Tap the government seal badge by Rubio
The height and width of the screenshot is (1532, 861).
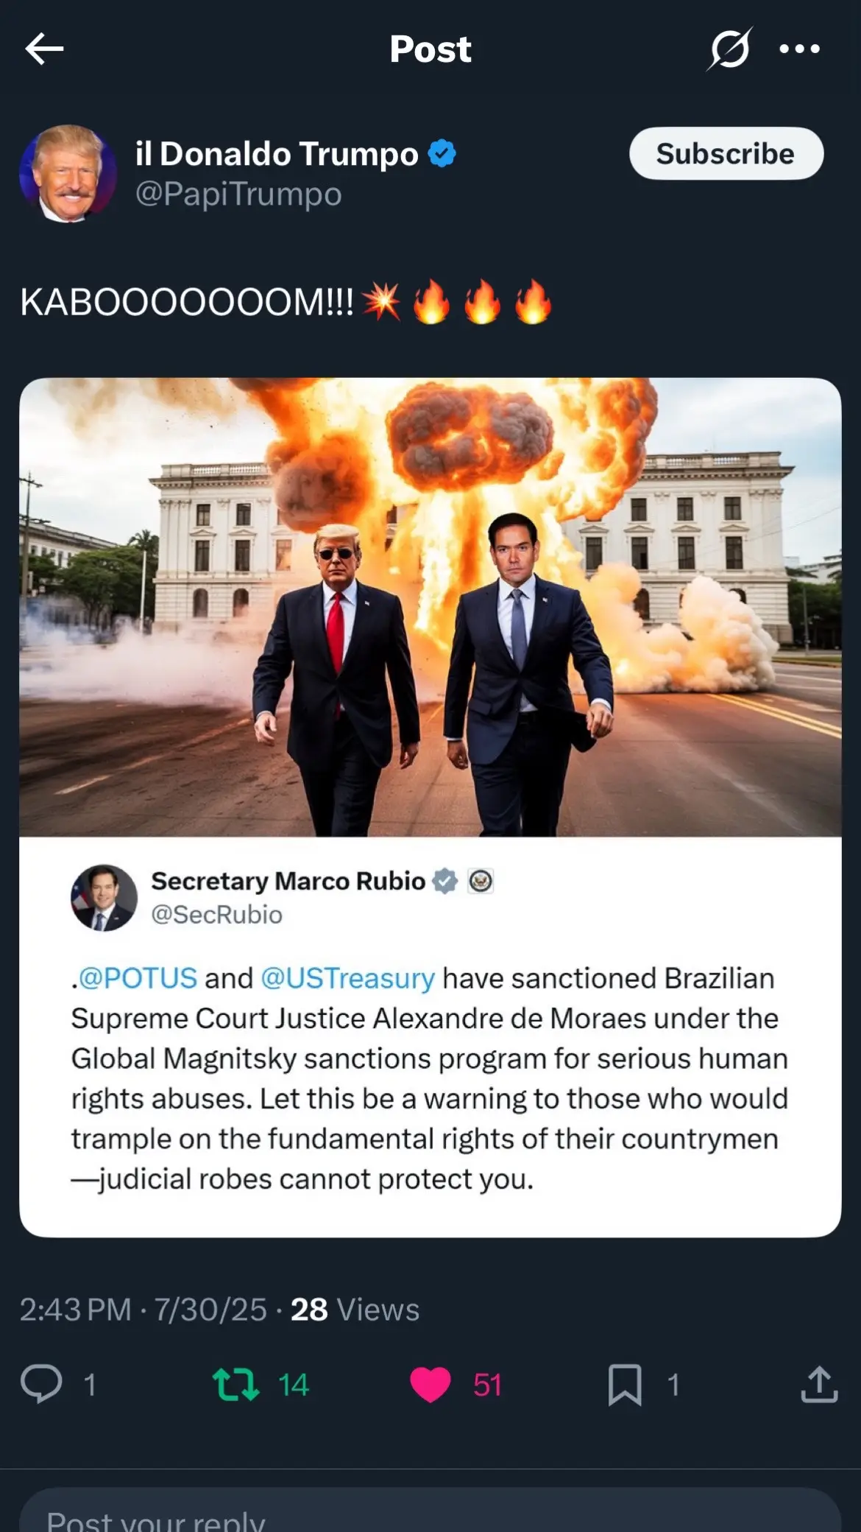coord(481,881)
